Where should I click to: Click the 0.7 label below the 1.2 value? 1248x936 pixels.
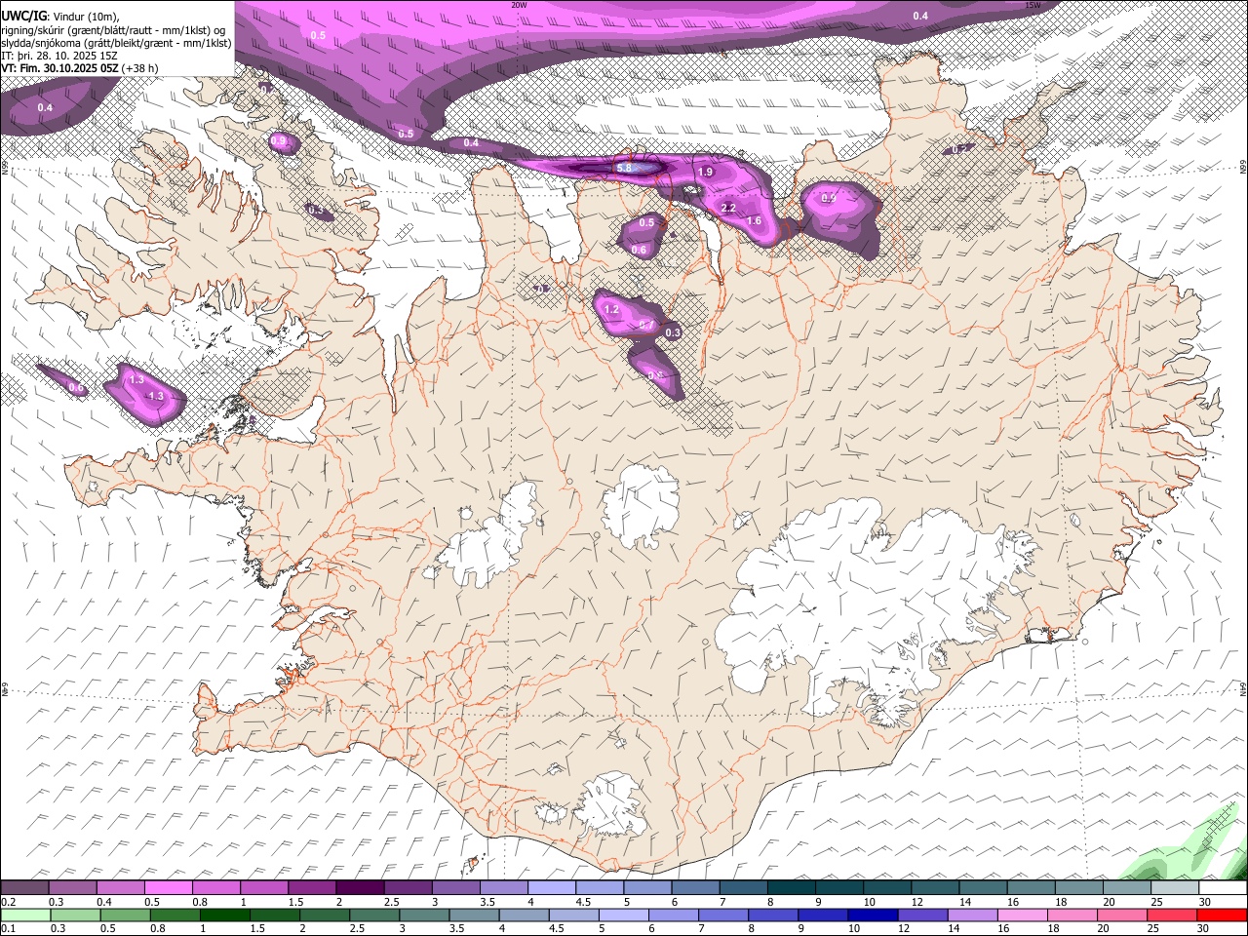click(x=645, y=325)
